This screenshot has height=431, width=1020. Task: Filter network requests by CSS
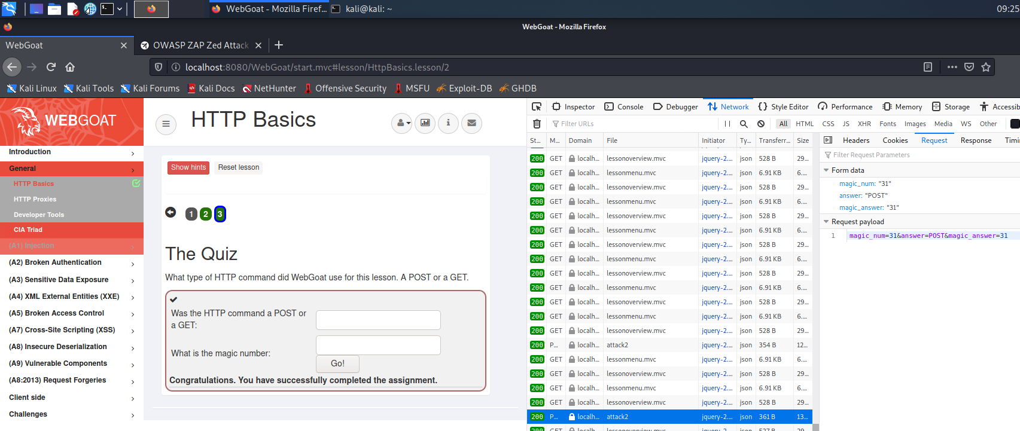828,124
